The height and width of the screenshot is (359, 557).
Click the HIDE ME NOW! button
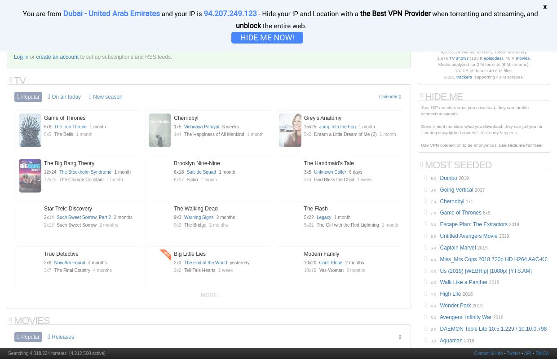point(267,38)
